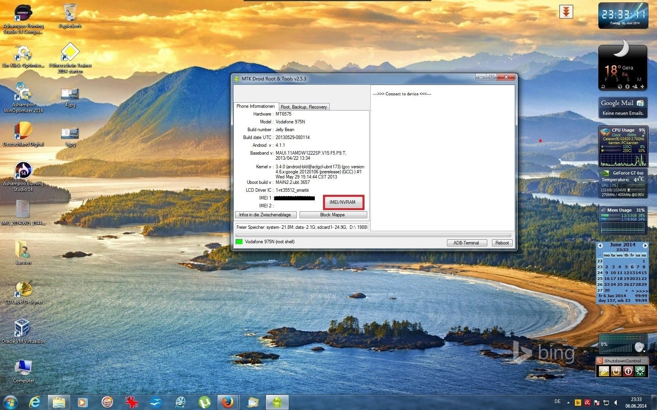The image size is (657, 410).
Task: Open the Computer desktop icon
Action: coord(23,371)
